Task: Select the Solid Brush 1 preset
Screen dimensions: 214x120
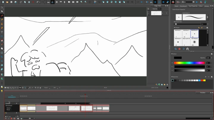Action: 178,33
